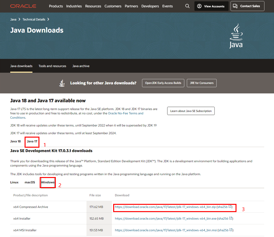Click the external link icon for msi sha256

[231, 230]
